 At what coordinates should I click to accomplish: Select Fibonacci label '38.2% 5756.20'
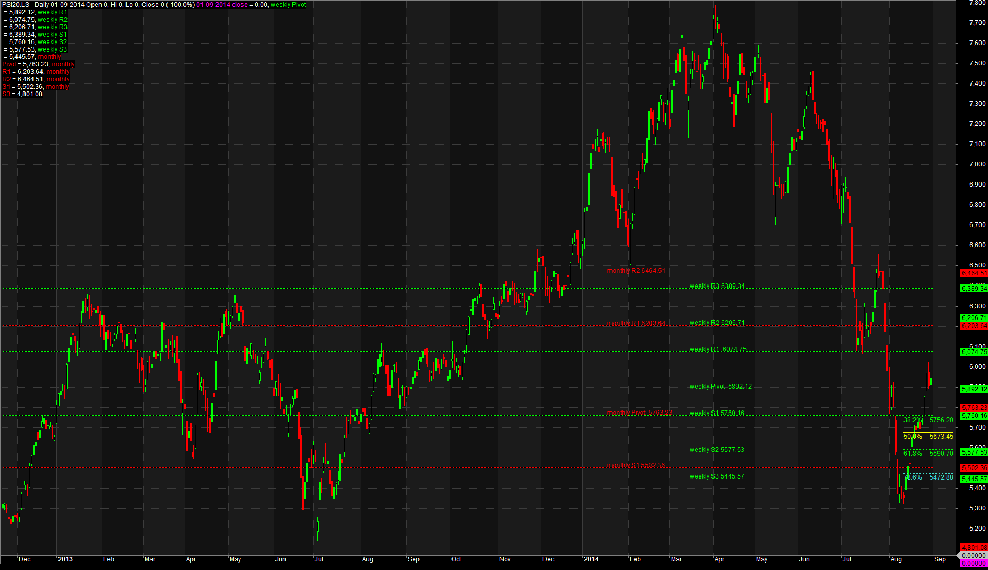point(928,420)
